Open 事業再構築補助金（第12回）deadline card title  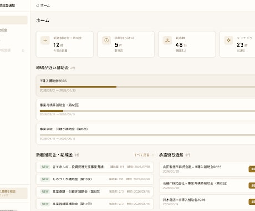[60, 105]
